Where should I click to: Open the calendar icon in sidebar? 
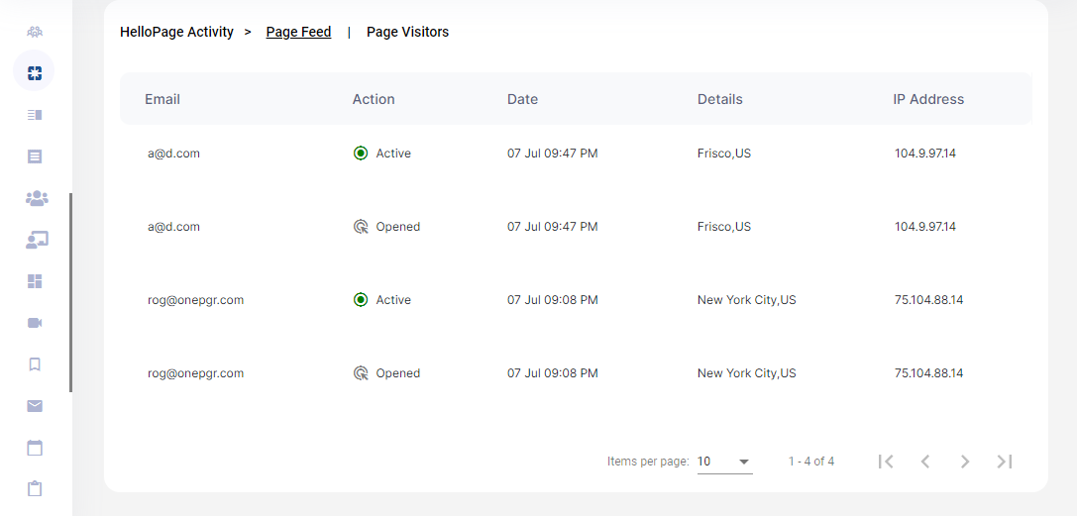35,448
